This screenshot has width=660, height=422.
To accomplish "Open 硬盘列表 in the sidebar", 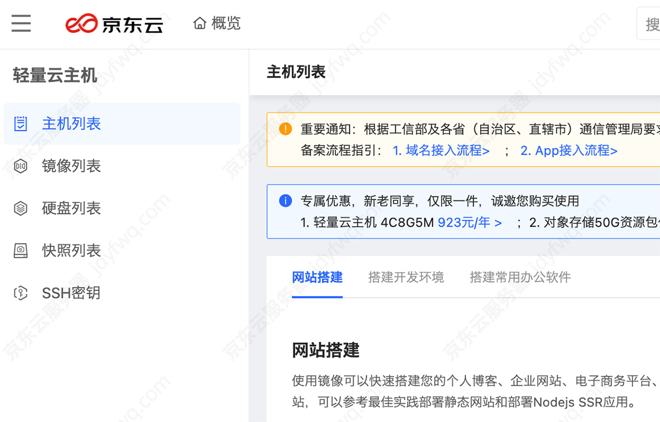I will click(122, 209).
